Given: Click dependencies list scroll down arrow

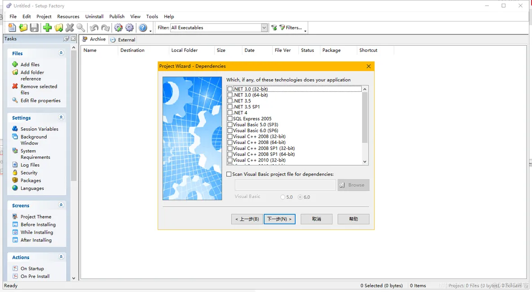Looking at the screenshot, I should coord(365,162).
